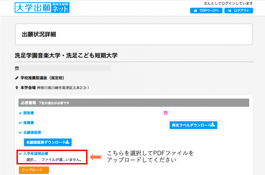Click the ログアウト button

[238, 11]
